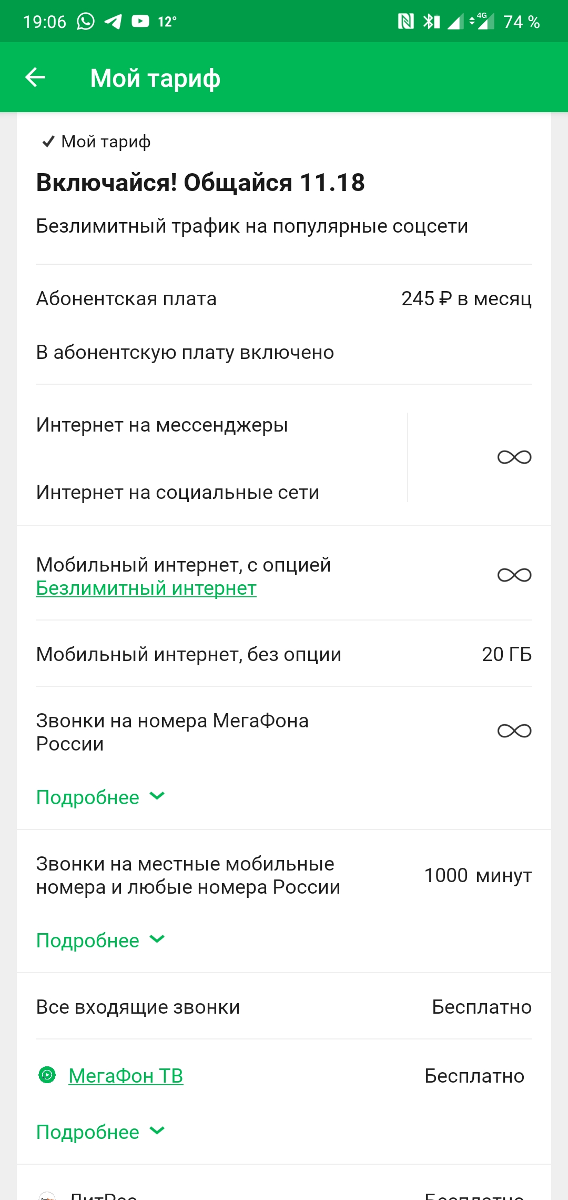568x1200 pixels.
Task: Tap the Абонентская плата 245 ₽ row
Action: (x=284, y=298)
